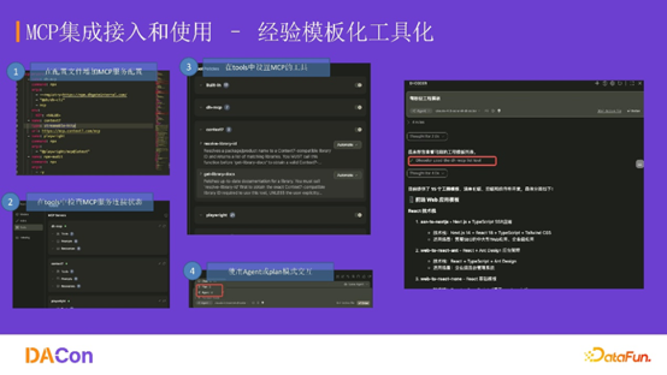Click the db-mcp list tool usage row

(x=451, y=161)
